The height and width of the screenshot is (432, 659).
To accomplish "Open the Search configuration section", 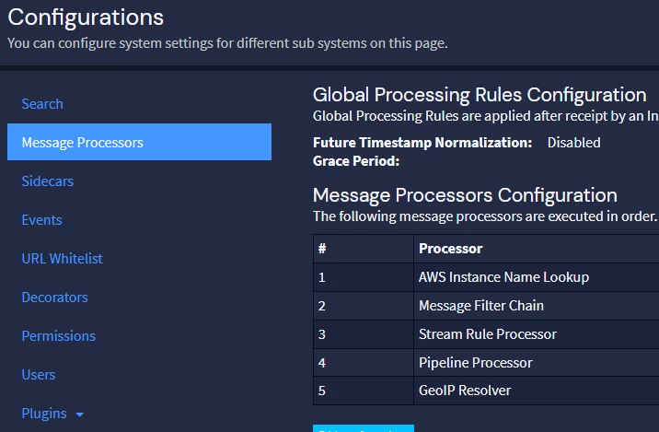I will point(42,104).
